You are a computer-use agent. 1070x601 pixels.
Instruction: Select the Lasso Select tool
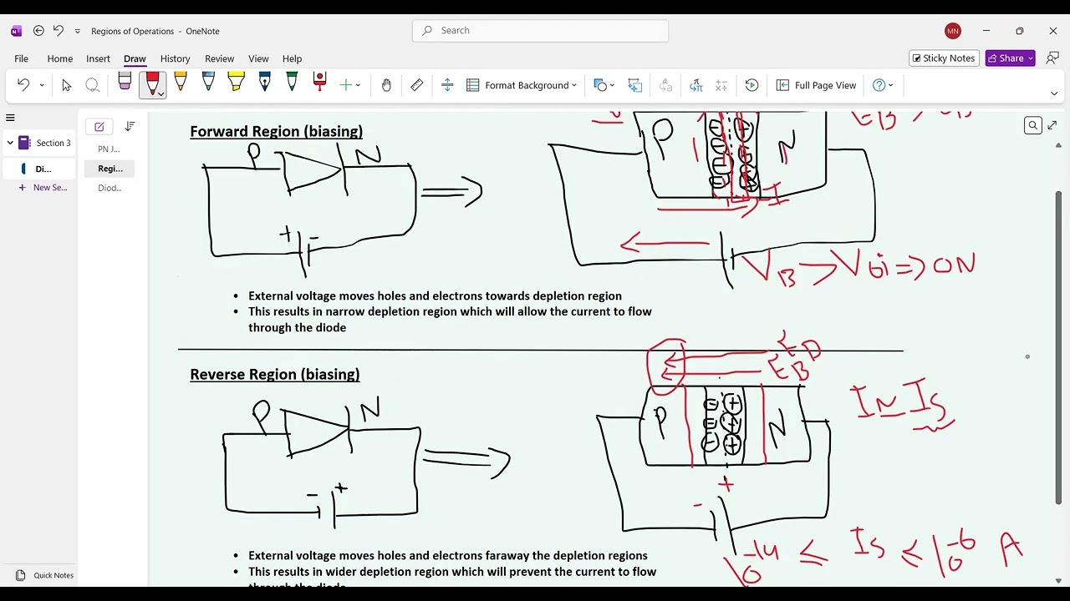(x=93, y=85)
